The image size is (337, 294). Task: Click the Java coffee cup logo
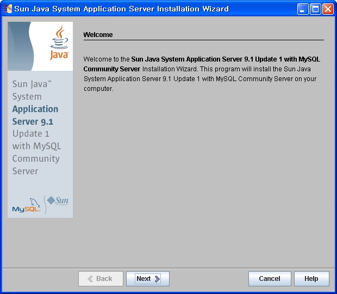(59, 42)
